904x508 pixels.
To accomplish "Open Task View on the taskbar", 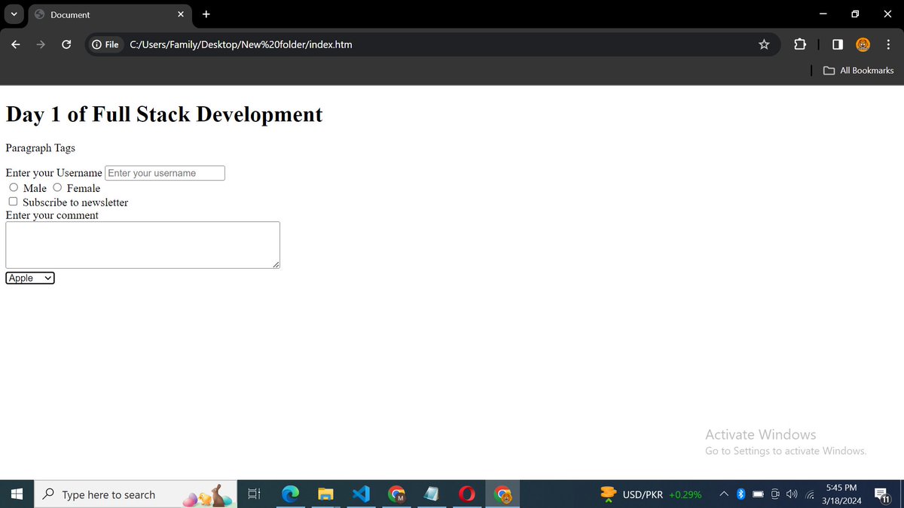I will (254, 494).
